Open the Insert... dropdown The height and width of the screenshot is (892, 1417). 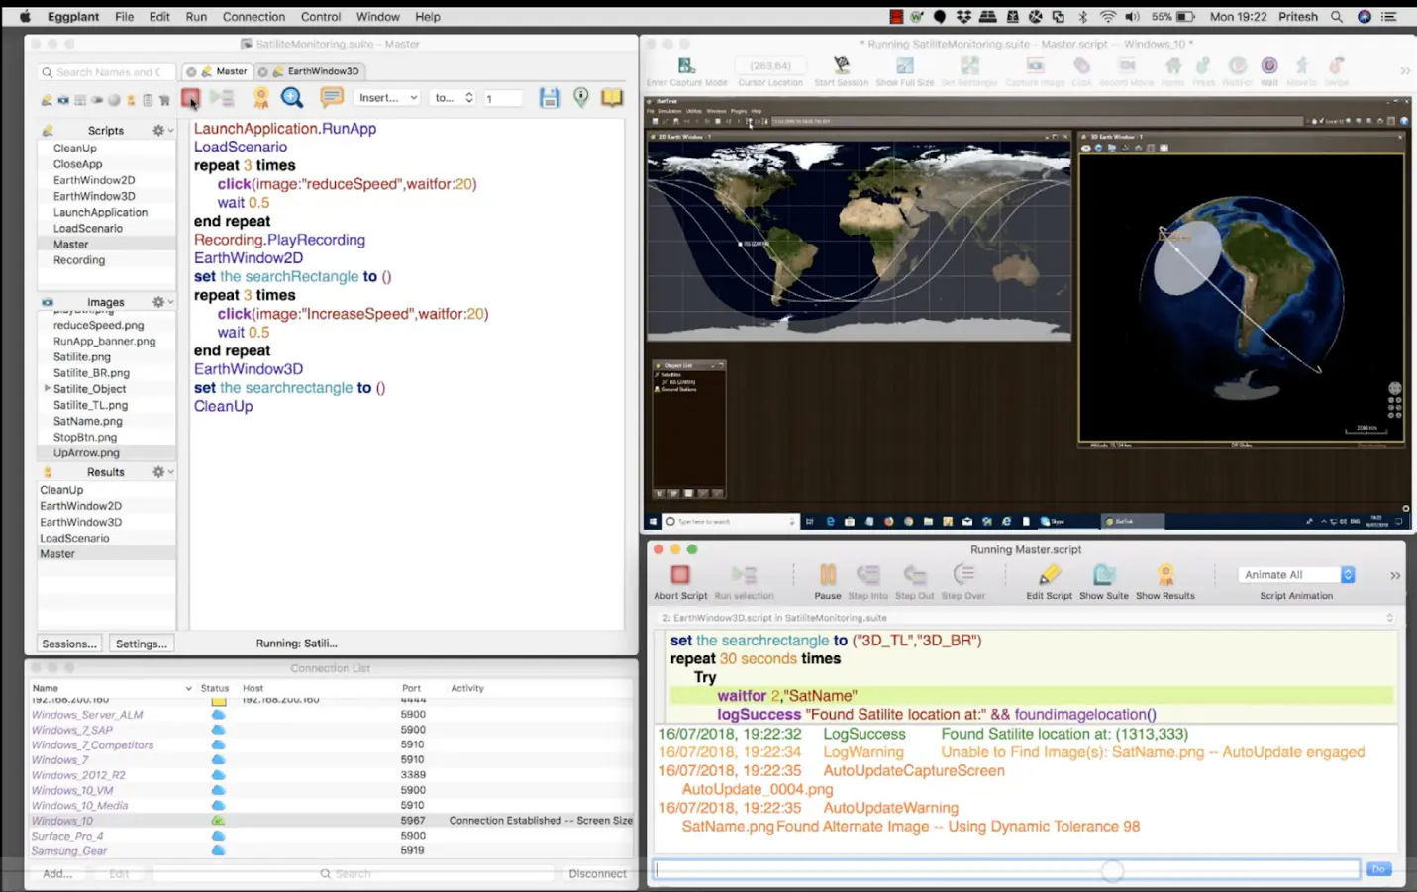coord(387,98)
